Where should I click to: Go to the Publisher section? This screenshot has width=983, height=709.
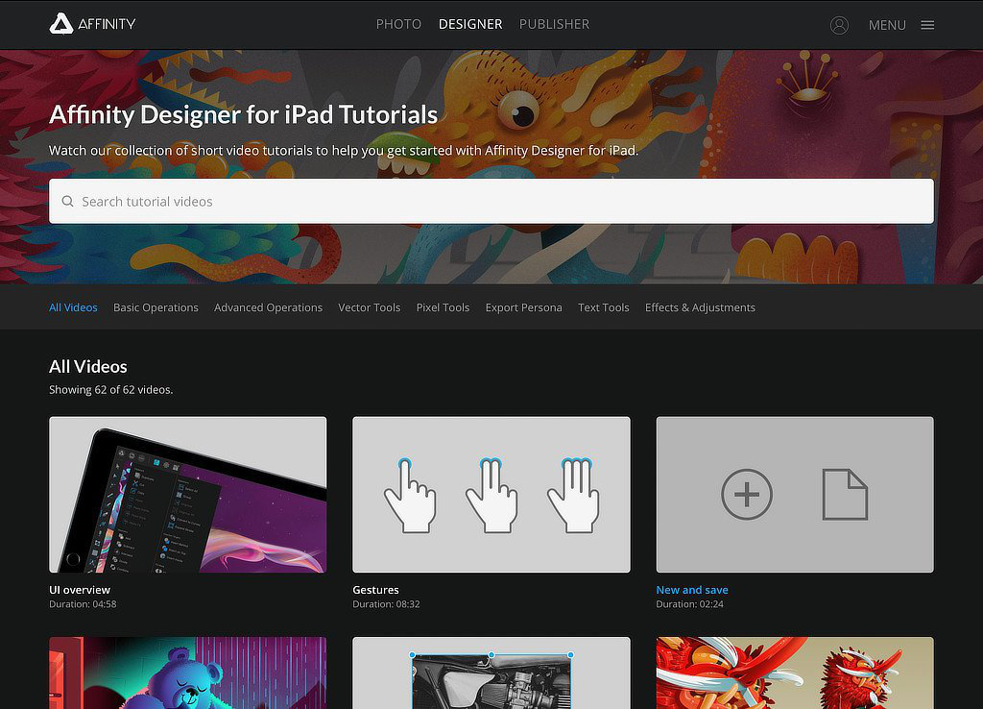(x=554, y=24)
